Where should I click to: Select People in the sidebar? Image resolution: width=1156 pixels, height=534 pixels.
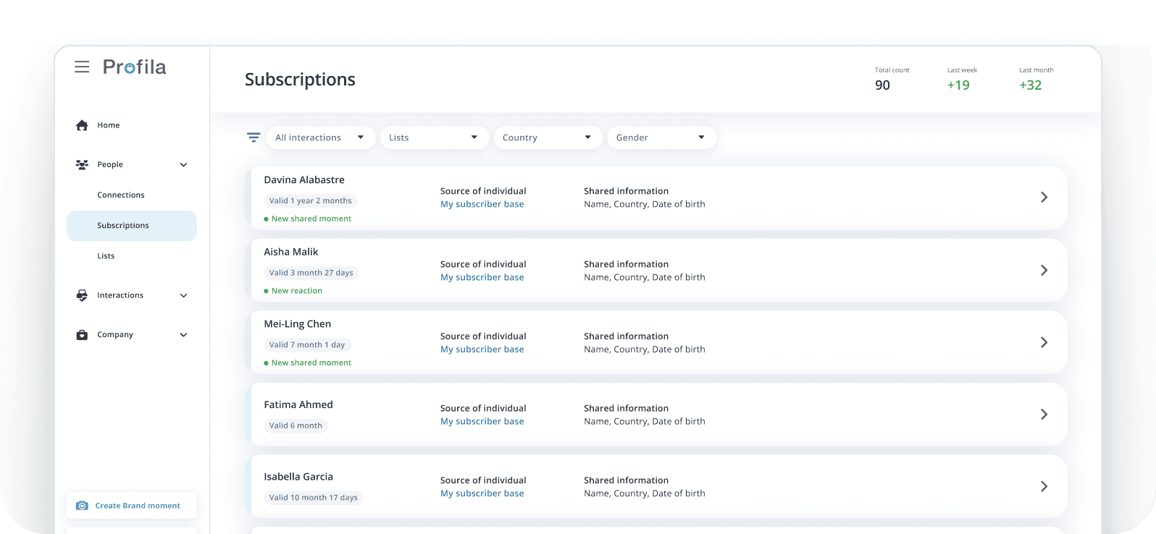[110, 164]
